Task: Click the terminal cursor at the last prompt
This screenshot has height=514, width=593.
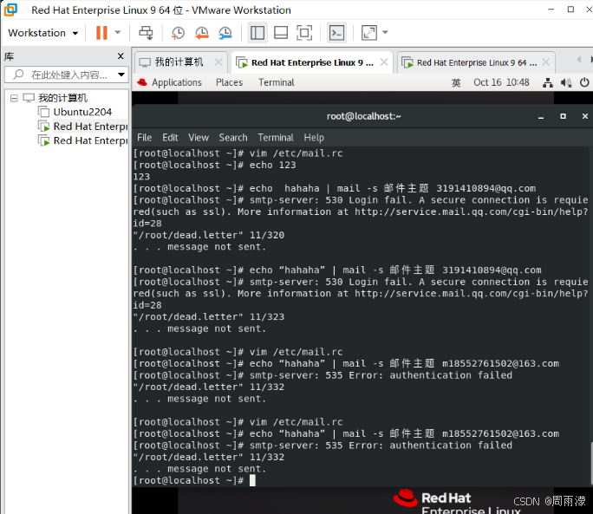Action: (252, 480)
